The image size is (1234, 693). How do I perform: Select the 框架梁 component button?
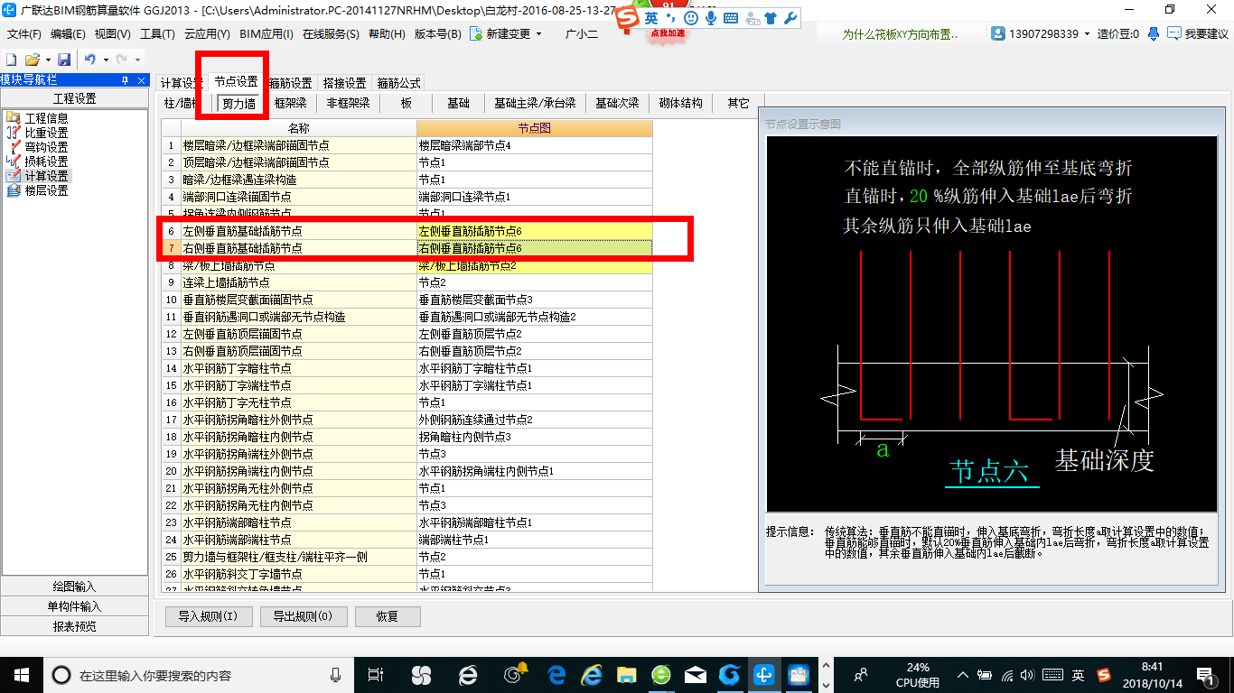click(x=291, y=104)
